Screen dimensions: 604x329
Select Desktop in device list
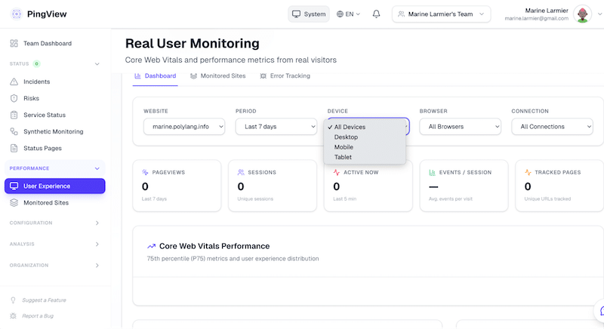tap(346, 137)
